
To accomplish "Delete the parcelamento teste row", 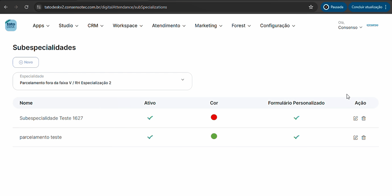I will point(363,138).
